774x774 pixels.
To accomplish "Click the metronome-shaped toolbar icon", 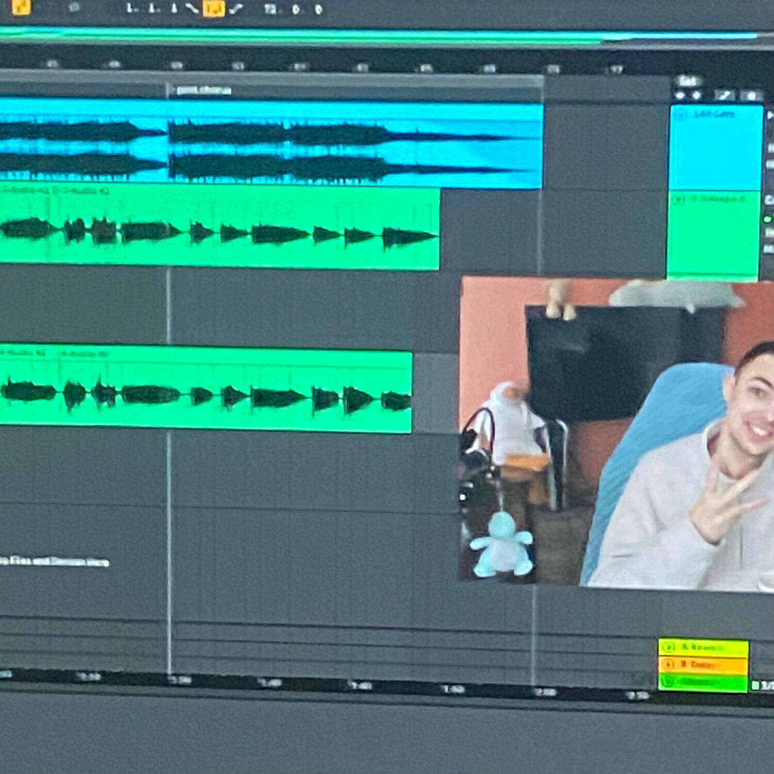I will point(174,9).
